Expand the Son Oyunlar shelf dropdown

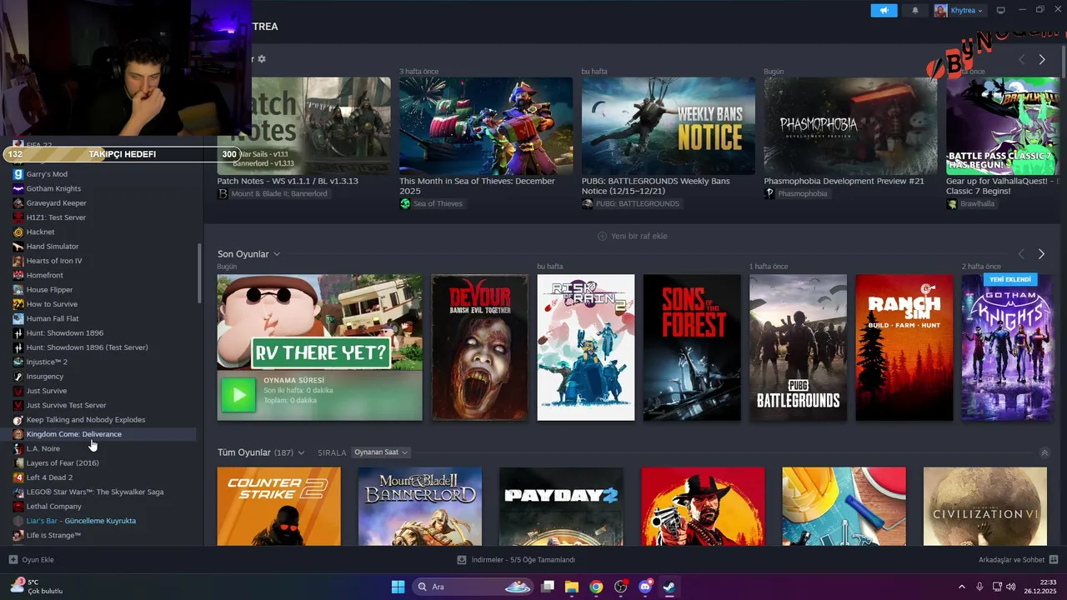point(277,254)
